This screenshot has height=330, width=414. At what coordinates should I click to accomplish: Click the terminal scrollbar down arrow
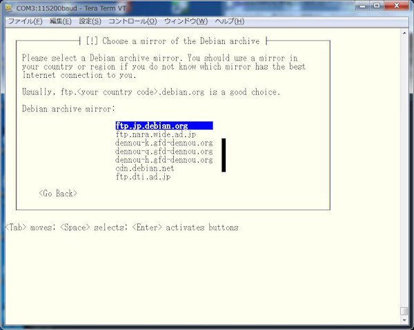point(404,320)
